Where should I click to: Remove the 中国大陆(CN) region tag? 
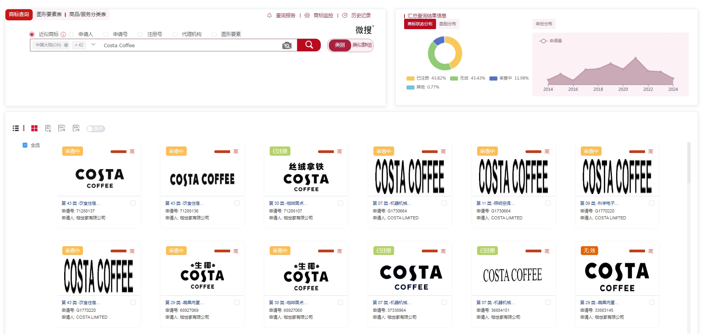click(x=66, y=45)
